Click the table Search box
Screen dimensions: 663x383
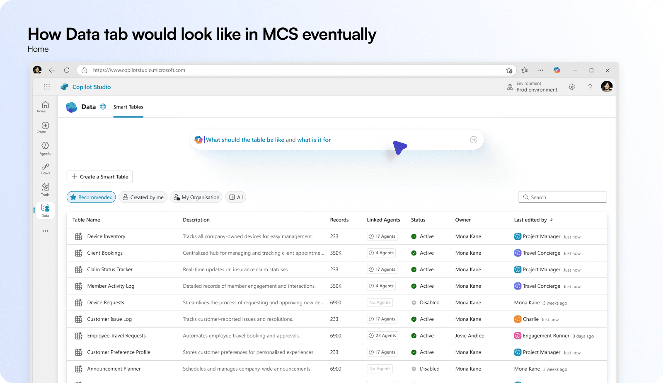click(x=563, y=197)
